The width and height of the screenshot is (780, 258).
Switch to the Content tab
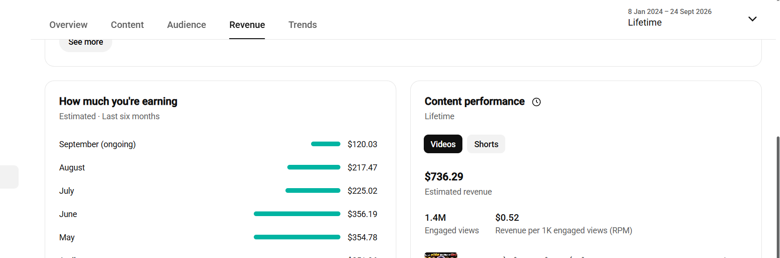[x=127, y=25]
